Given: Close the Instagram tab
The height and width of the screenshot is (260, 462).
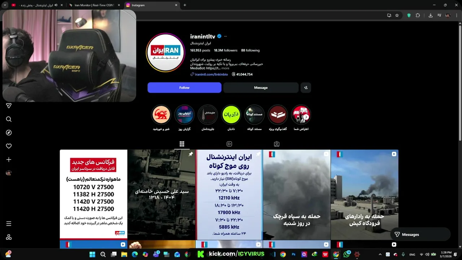Looking at the screenshot, I should pos(176,5).
